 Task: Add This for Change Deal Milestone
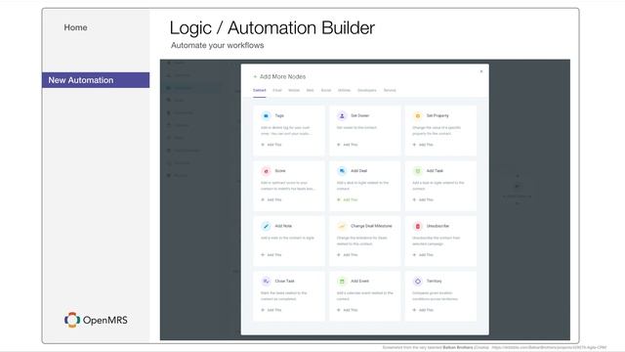point(348,254)
